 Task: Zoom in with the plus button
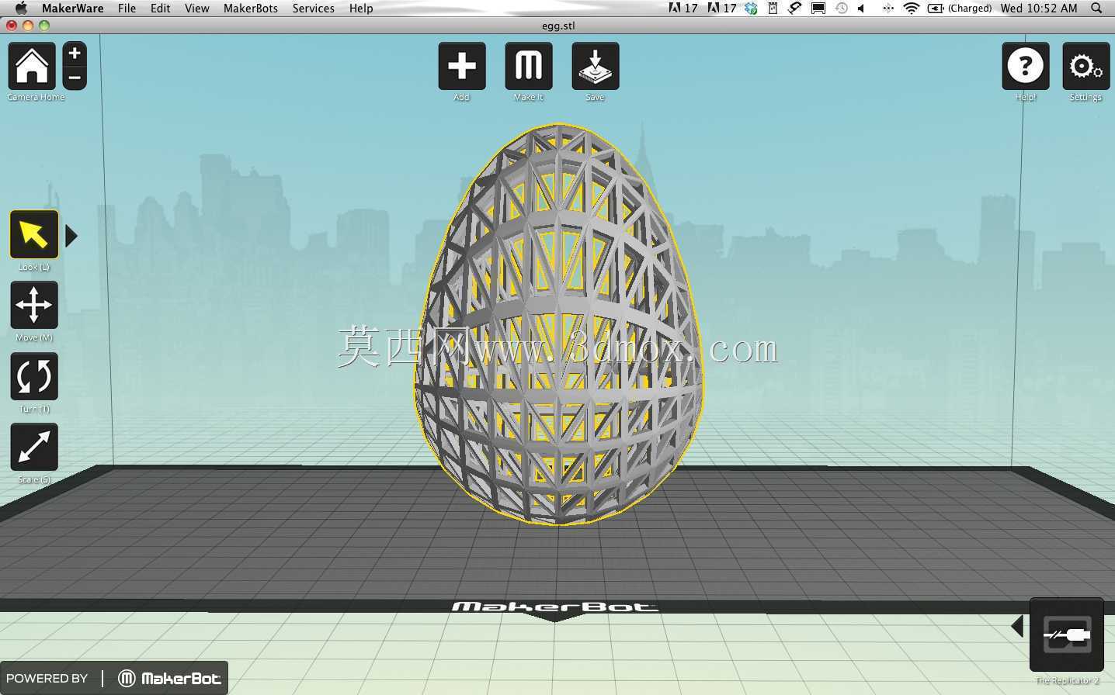75,54
